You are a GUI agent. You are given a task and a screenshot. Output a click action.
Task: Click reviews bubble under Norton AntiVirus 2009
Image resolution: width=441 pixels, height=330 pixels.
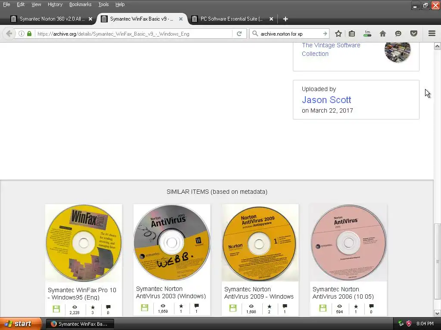point(285,306)
